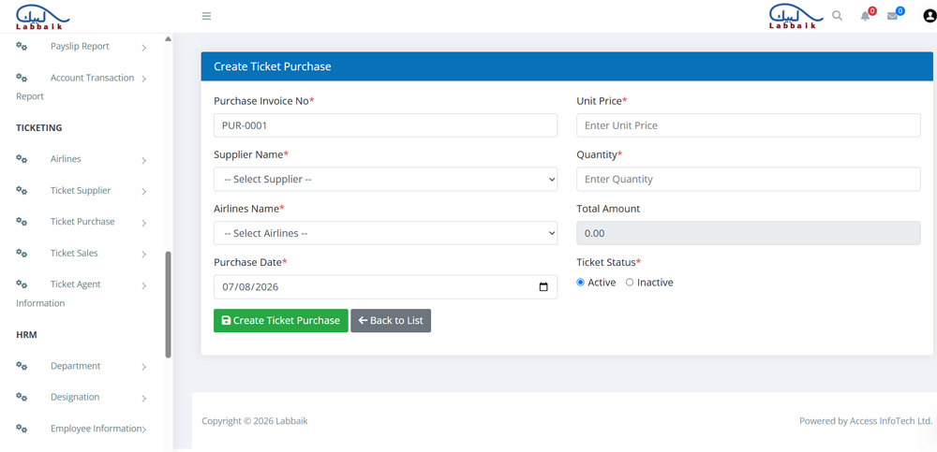Open Employee Information in the sidebar

97,428
